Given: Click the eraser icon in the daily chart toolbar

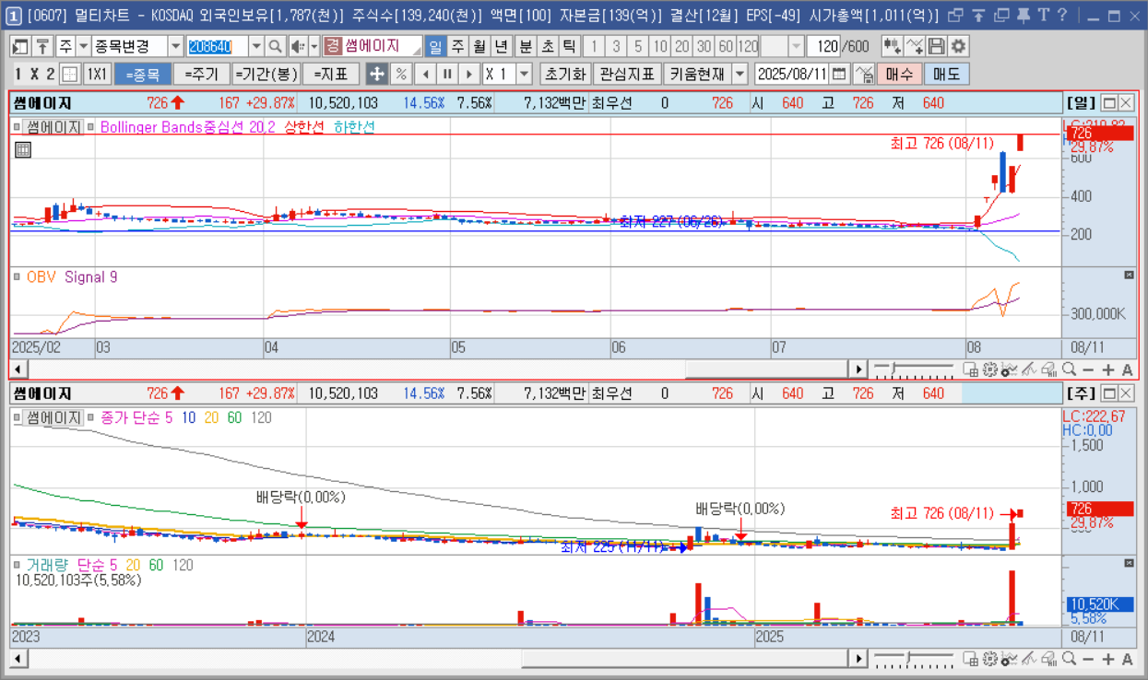Looking at the screenshot, I should [x=1048, y=369].
